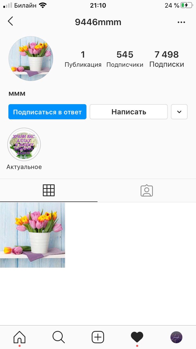Tap the plus icon for new post
196x349 pixels.
pyautogui.click(x=98, y=337)
